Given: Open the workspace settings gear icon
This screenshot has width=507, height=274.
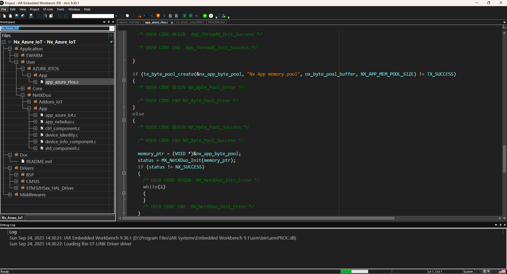Looking at the screenshot, I should pos(111,35).
